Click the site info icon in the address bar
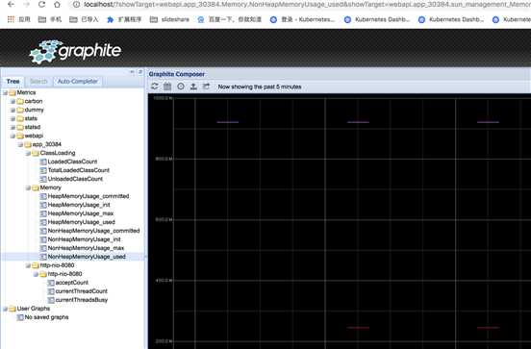Viewport: 531px width, 349px height. [x=77, y=5]
